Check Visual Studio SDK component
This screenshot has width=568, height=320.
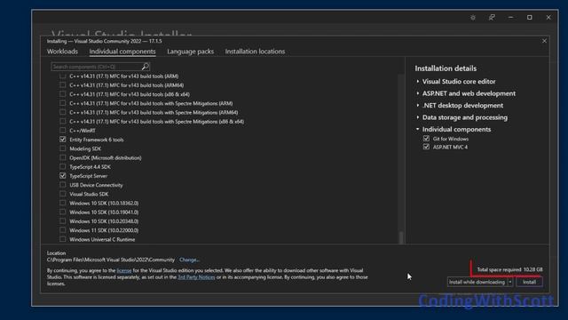[x=63, y=194]
